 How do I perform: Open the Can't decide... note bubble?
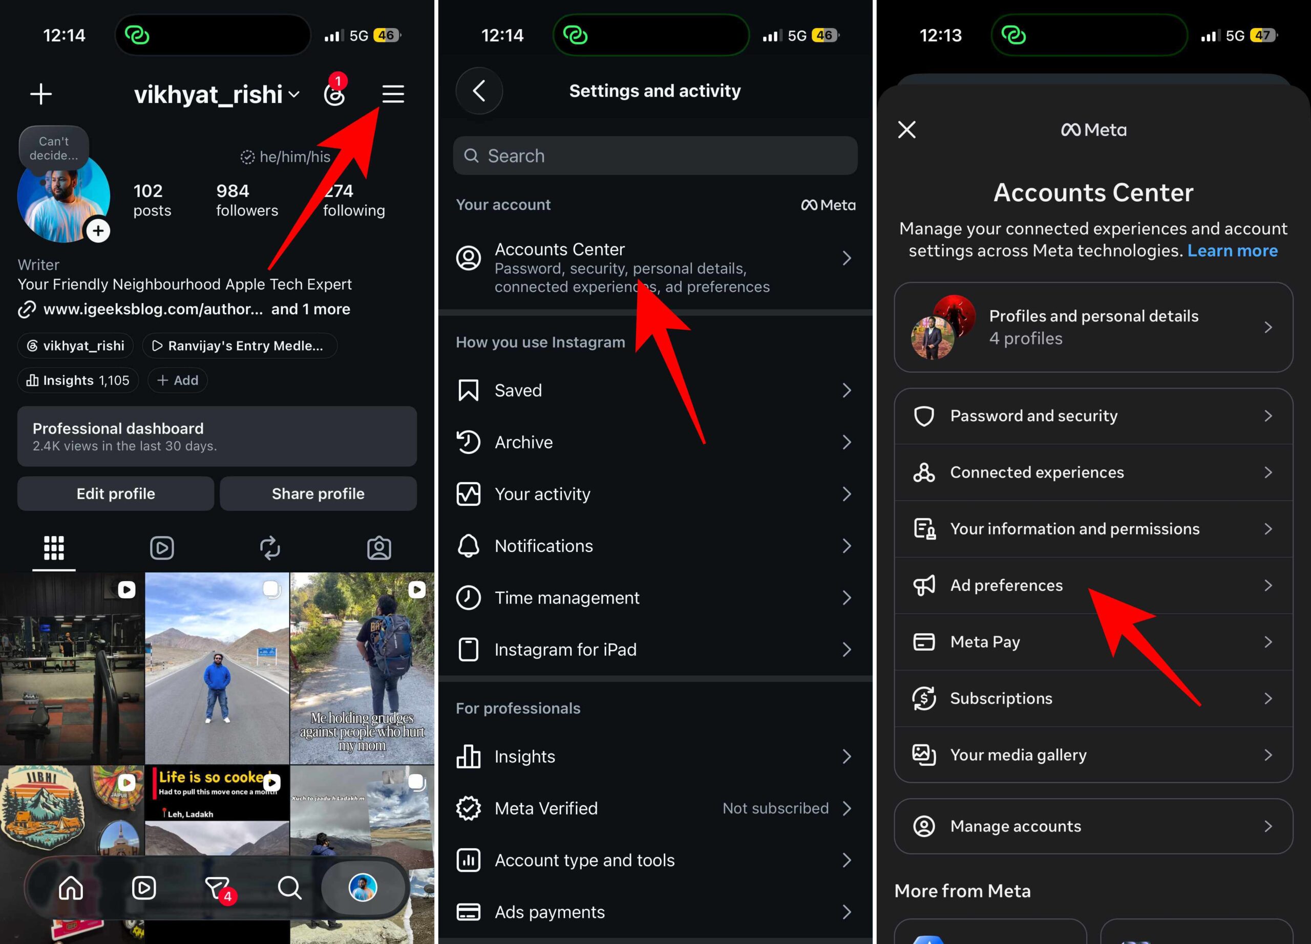point(54,148)
